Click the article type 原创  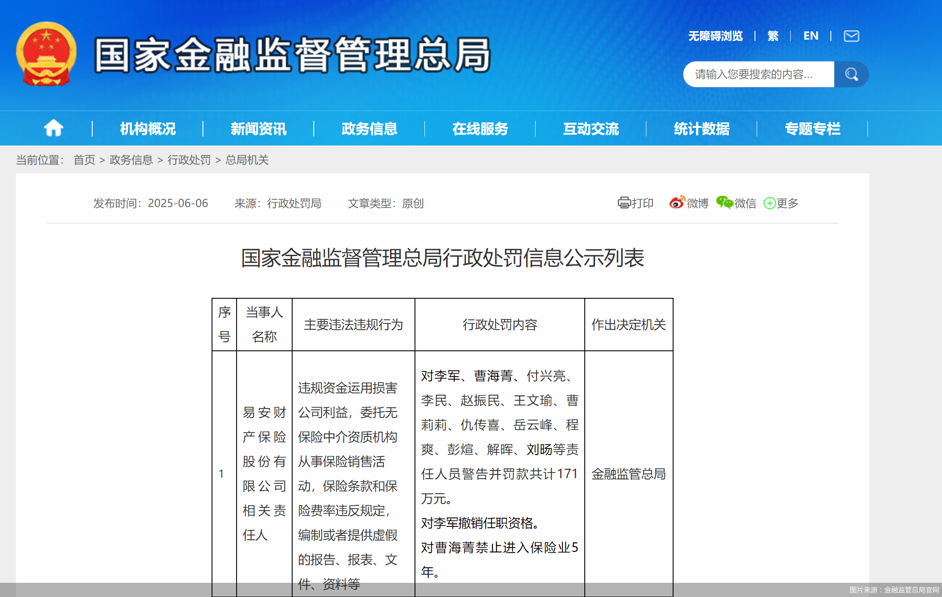[413, 203]
